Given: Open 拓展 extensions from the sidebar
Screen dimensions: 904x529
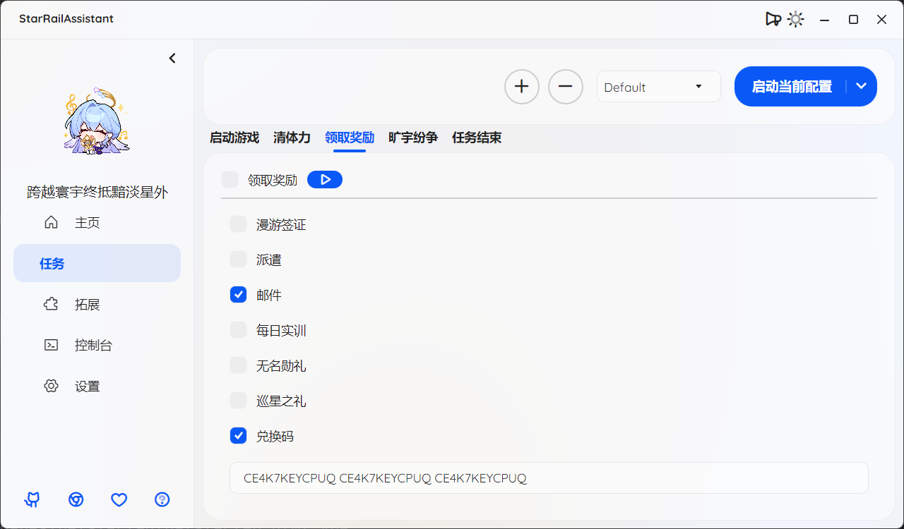Looking at the screenshot, I should 86,304.
